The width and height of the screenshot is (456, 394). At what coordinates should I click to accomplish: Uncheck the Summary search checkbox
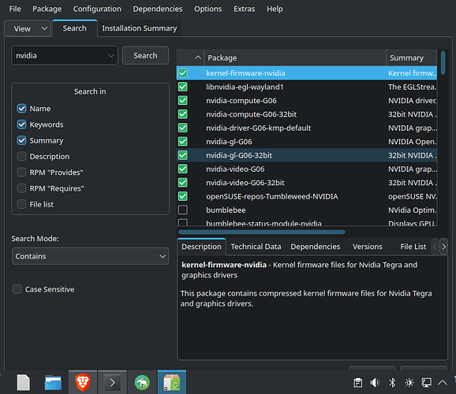coord(21,140)
